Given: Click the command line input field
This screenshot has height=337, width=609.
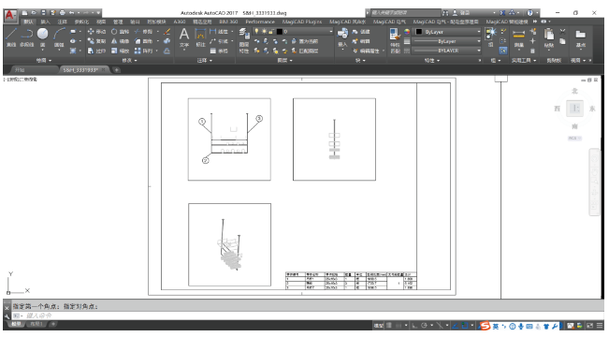Looking at the screenshot, I should pos(307,315).
